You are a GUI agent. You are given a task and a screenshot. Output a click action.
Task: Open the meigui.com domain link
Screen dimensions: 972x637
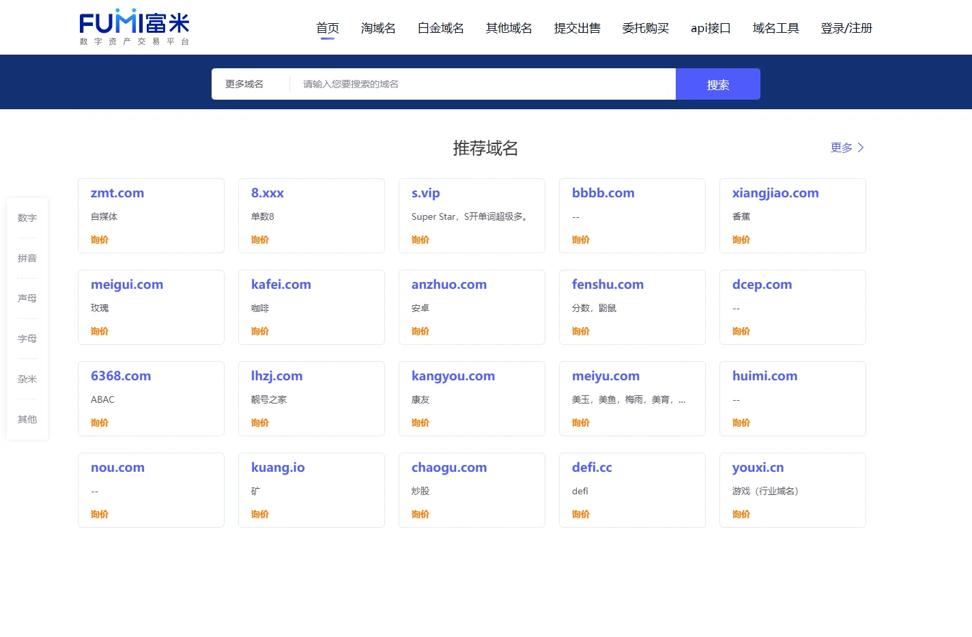[x=127, y=285]
